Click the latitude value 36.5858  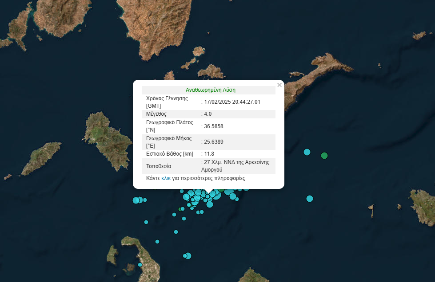[x=213, y=126]
